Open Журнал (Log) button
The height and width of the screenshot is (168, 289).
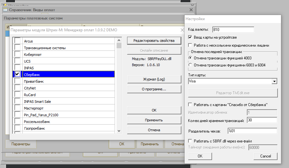point(152,79)
